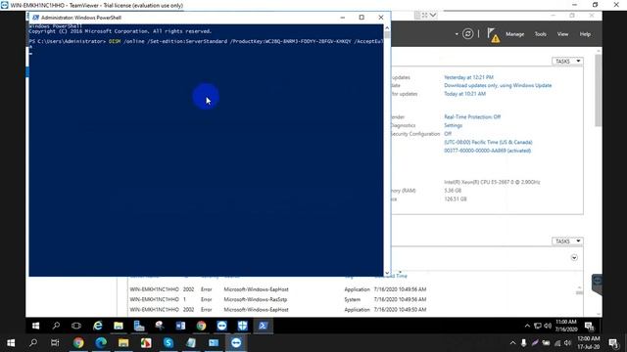Click remote tray volume icon
Image resolution: width=627 pixels, height=352 pixels.
coord(548,326)
